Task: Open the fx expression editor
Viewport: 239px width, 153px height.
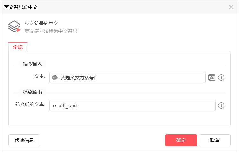Action: pyautogui.click(x=212, y=77)
